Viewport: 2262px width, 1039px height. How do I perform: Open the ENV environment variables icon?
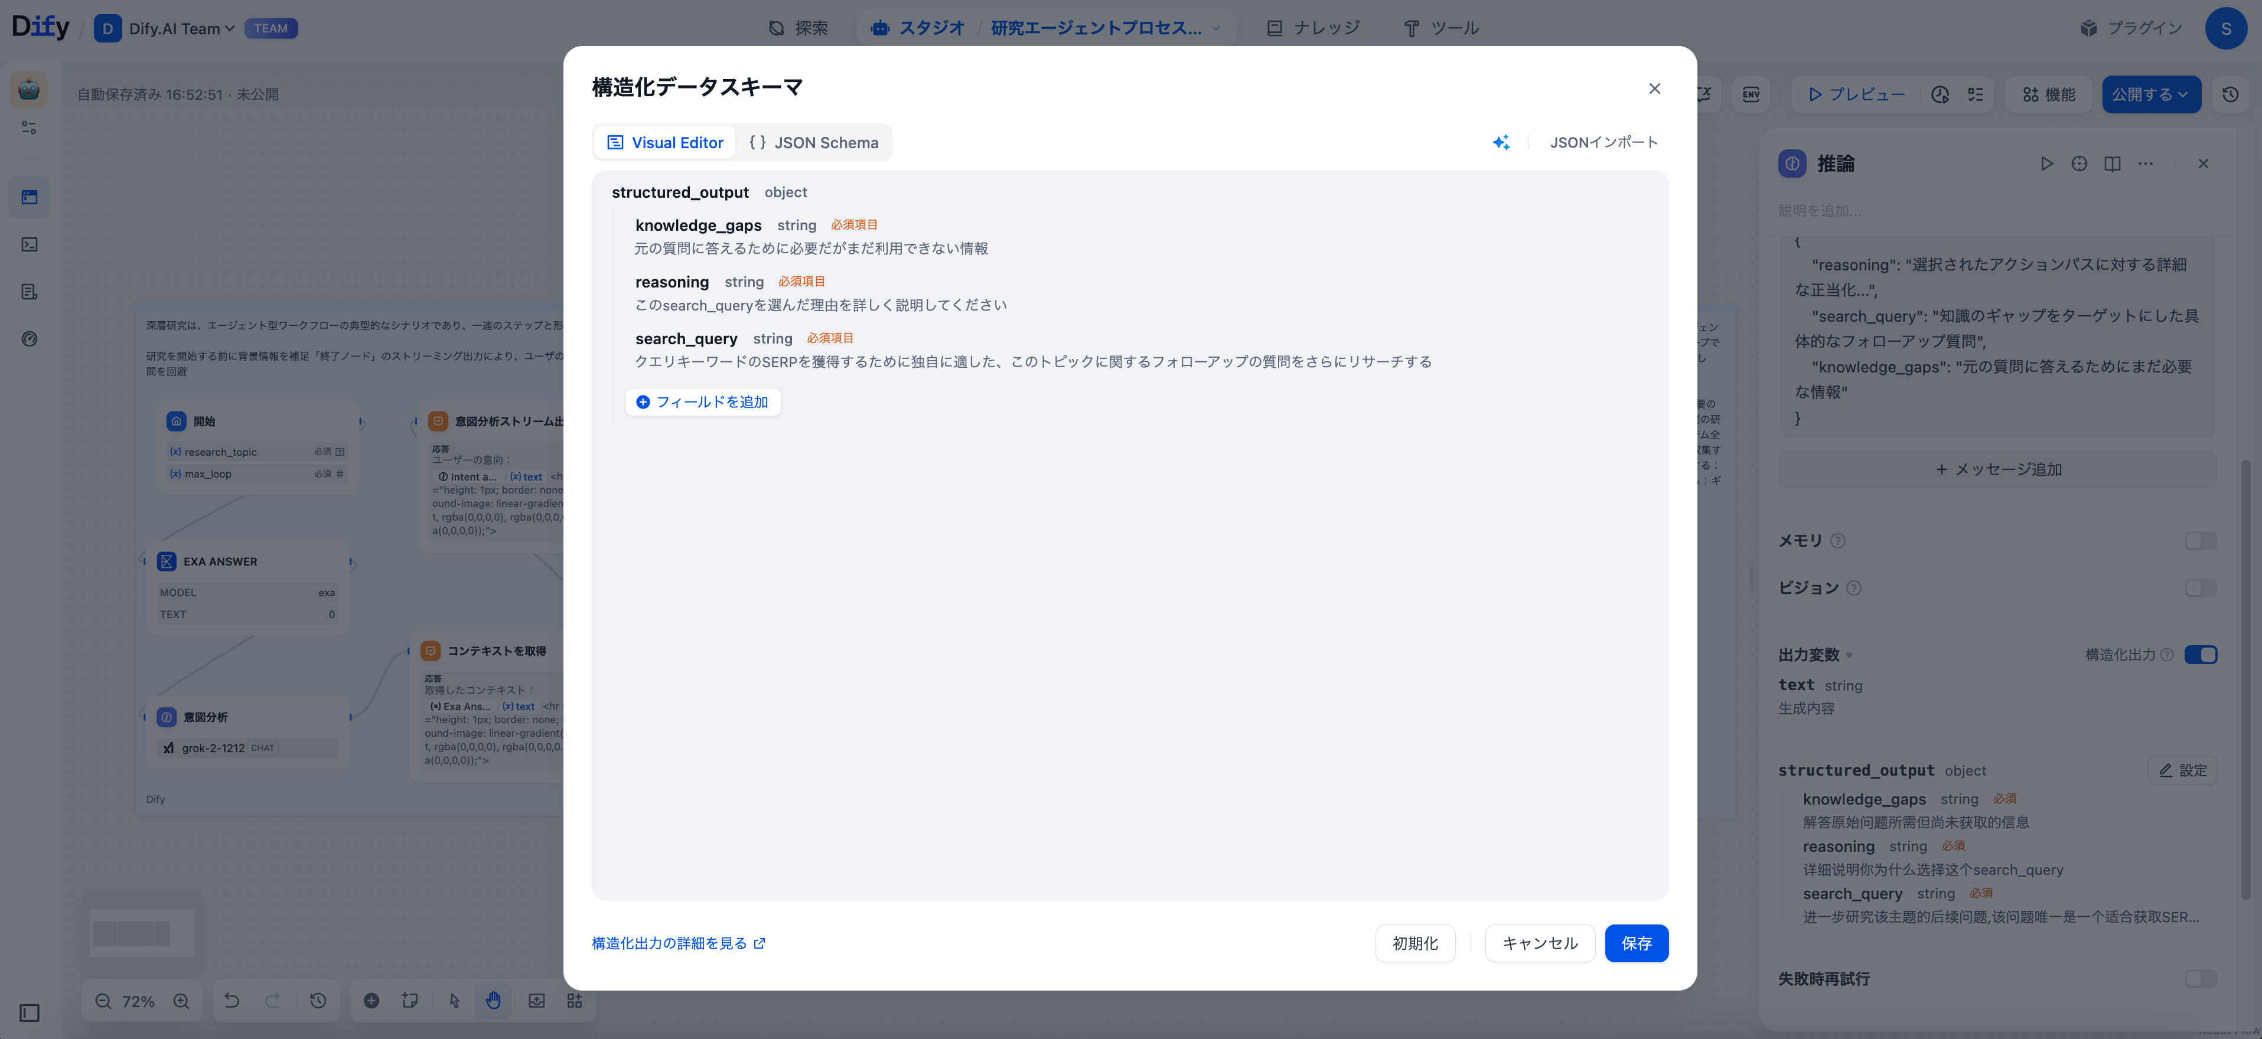click(1751, 95)
